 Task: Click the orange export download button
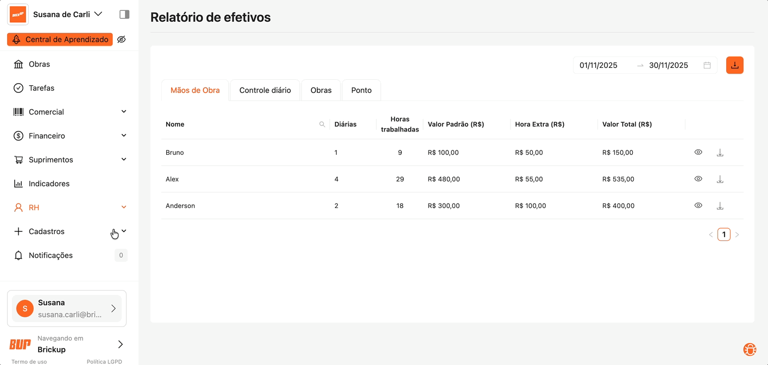[734, 65]
